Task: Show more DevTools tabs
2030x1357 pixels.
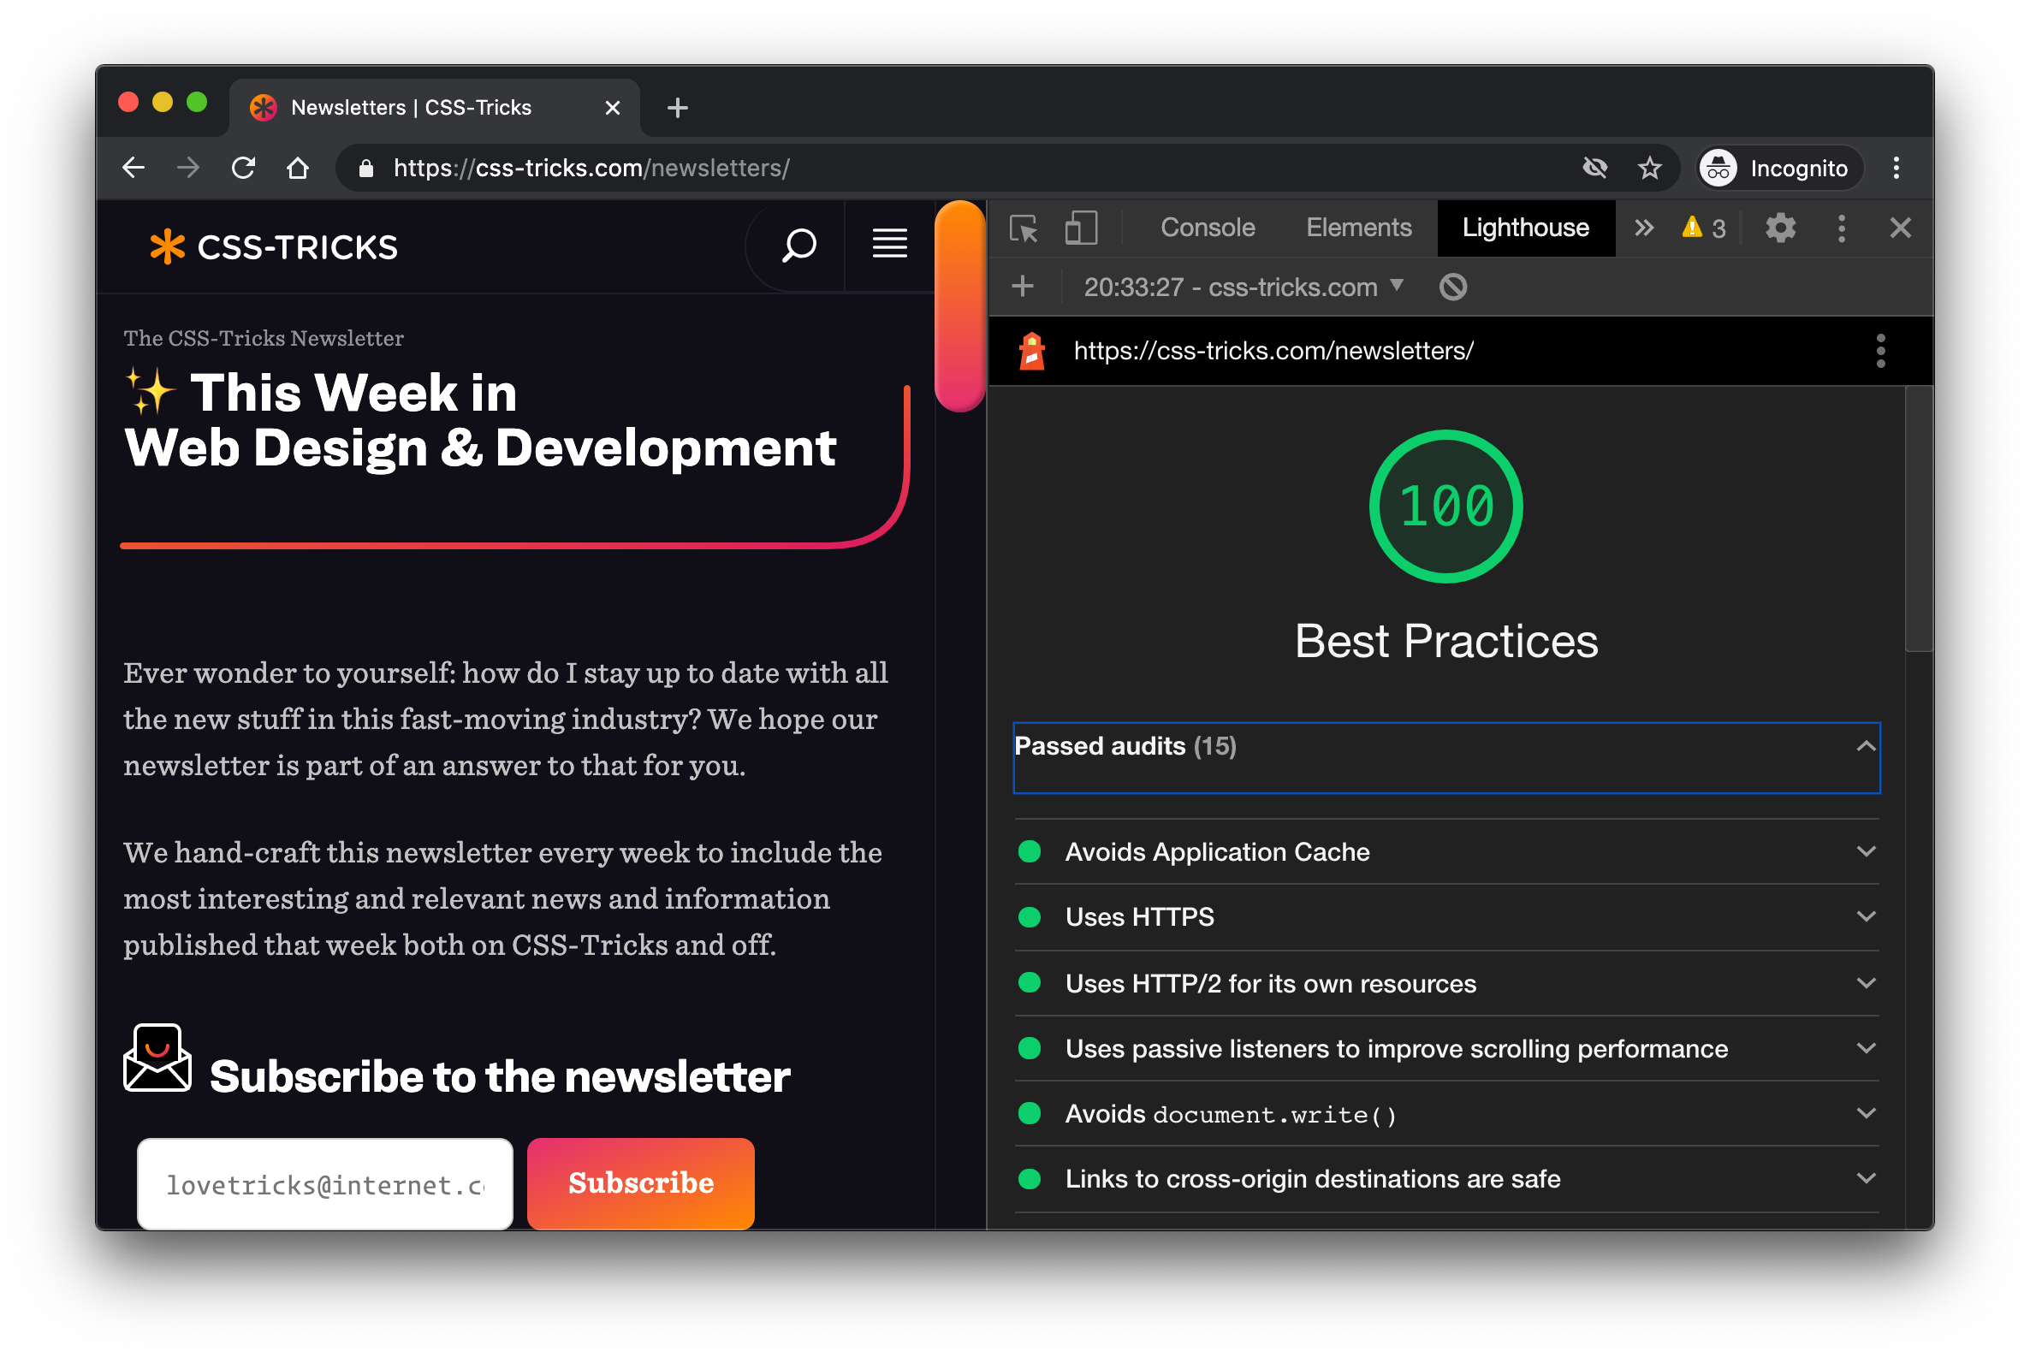Action: tap(1644, 228)
